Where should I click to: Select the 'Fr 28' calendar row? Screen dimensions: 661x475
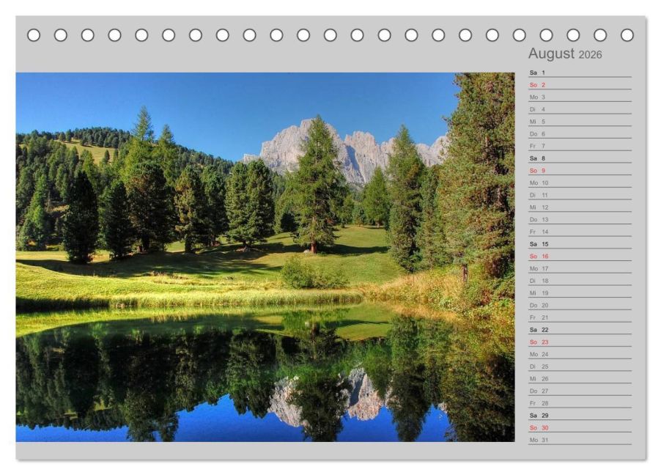(580, 403)
